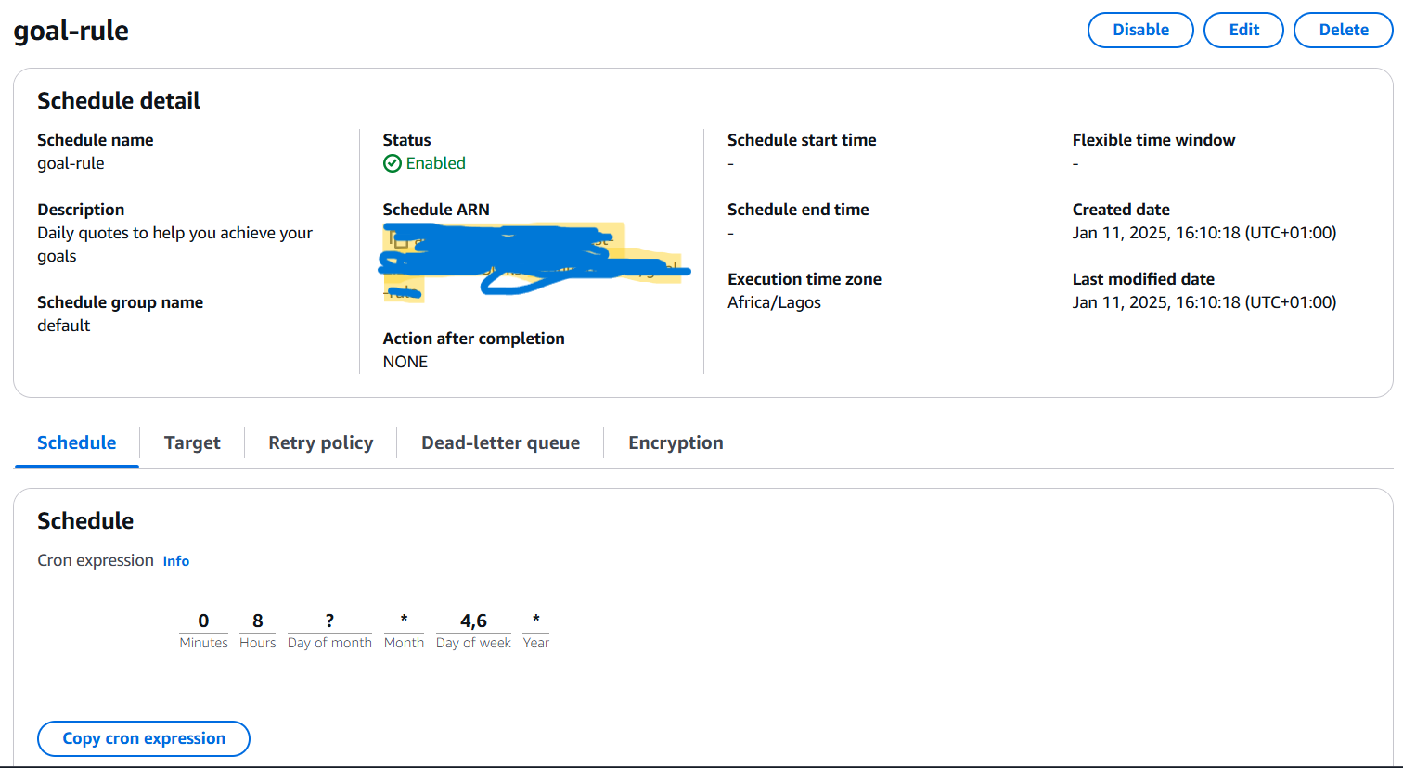1403x768 pixels.
Task: Click the Month cron value '*'
Action: (404, 620)
